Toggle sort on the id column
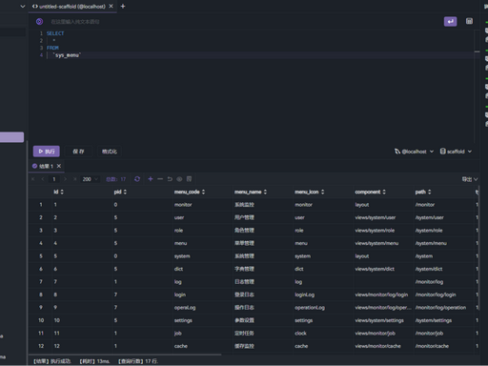Image resolution: width=488 pixels, height=366 pixels. point(62,192)
